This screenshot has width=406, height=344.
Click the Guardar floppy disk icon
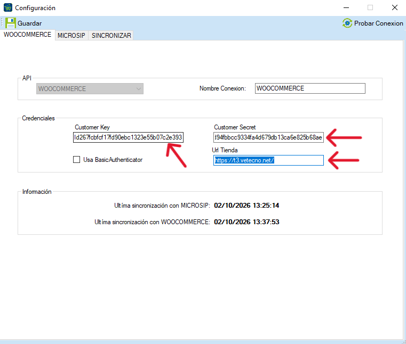tap(10, 23)
